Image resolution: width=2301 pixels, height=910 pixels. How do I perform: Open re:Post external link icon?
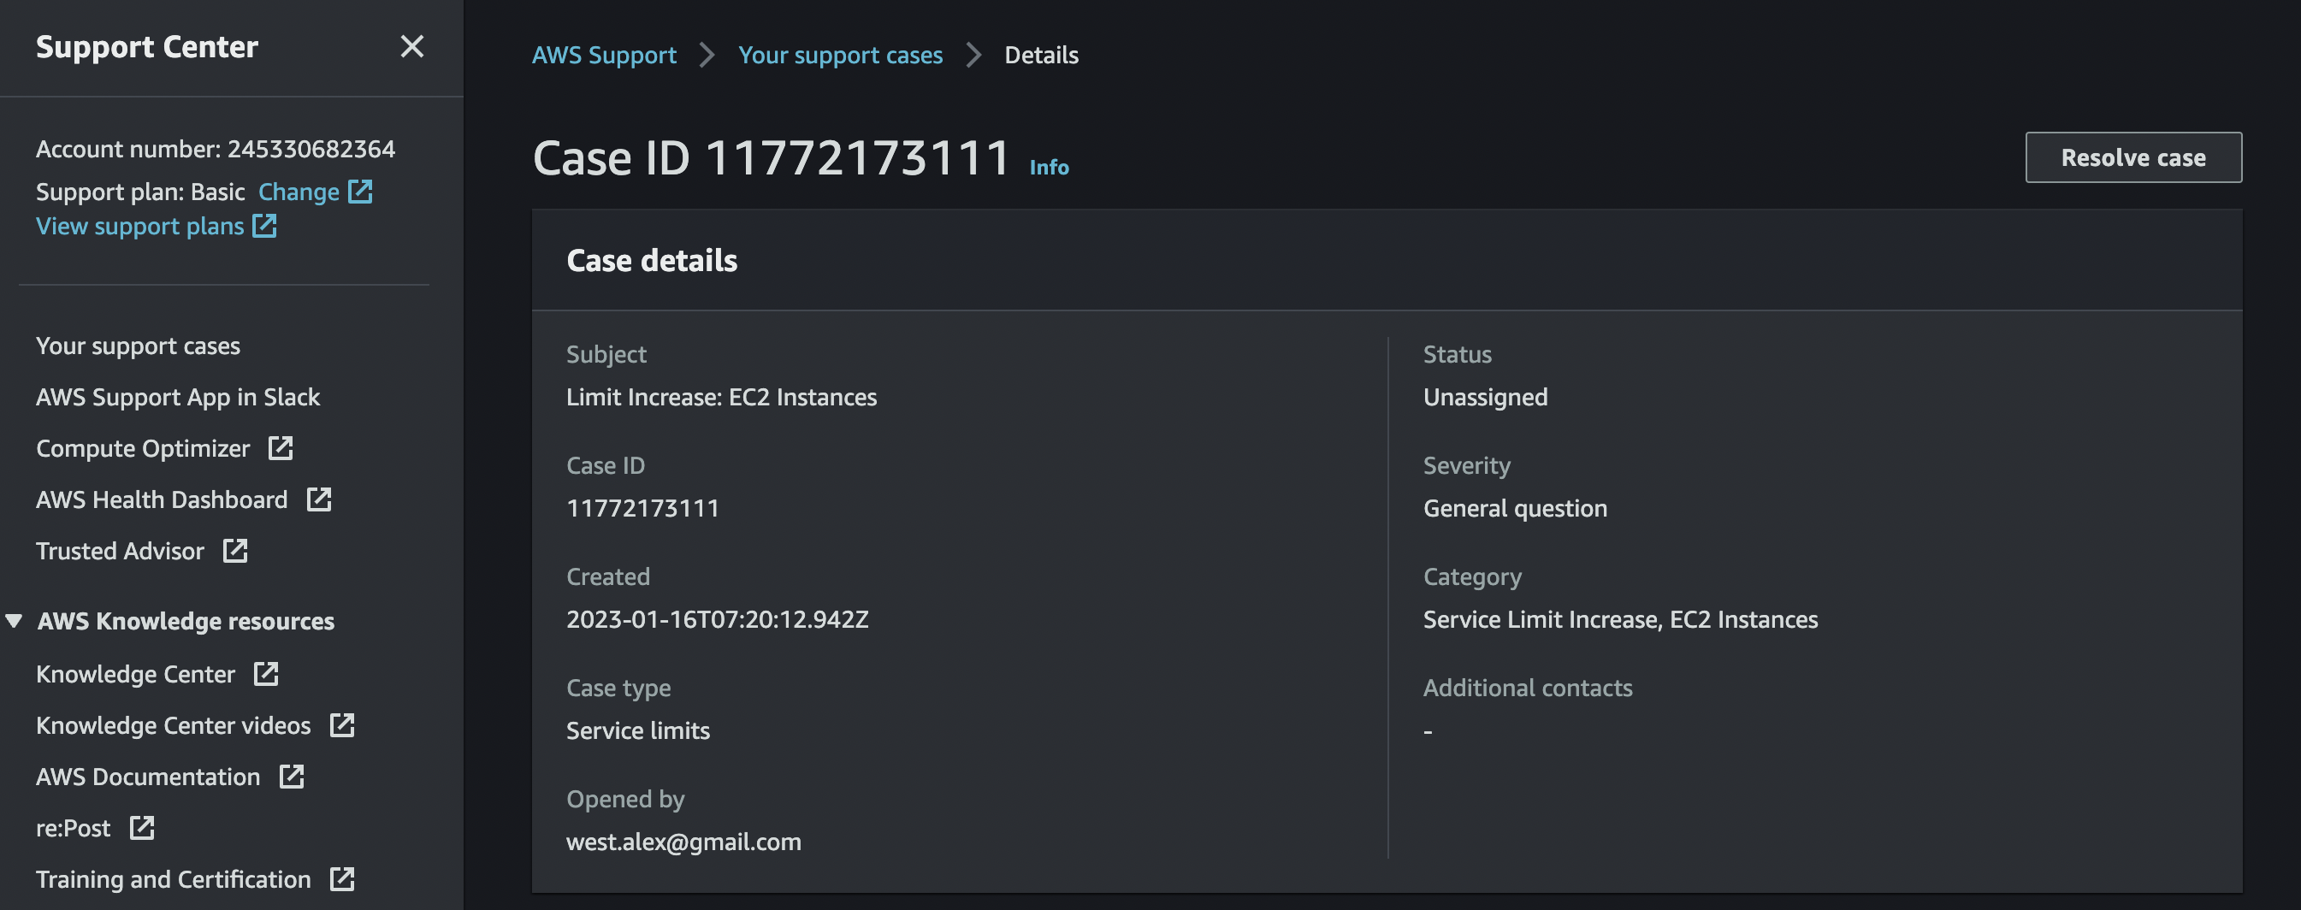(x=143, y=829)
